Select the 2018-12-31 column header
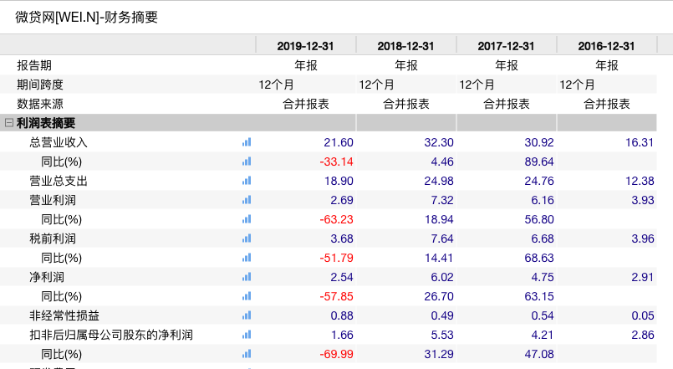Image resolution: width=673 pixels, height=369 pixels. 405,46
